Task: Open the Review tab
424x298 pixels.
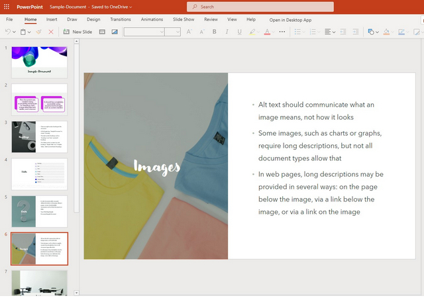Action: (211, 19)
